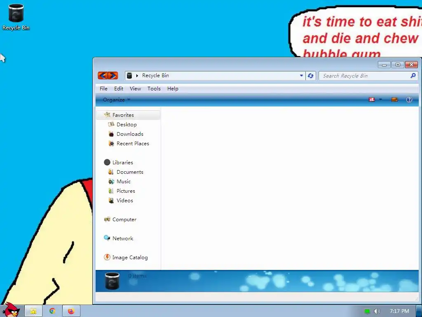Click the Pictures library icon
Viewport: 422px width, 317px height.
111,191
